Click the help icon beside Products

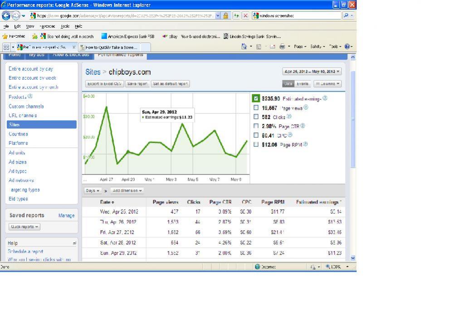[30, 97]
